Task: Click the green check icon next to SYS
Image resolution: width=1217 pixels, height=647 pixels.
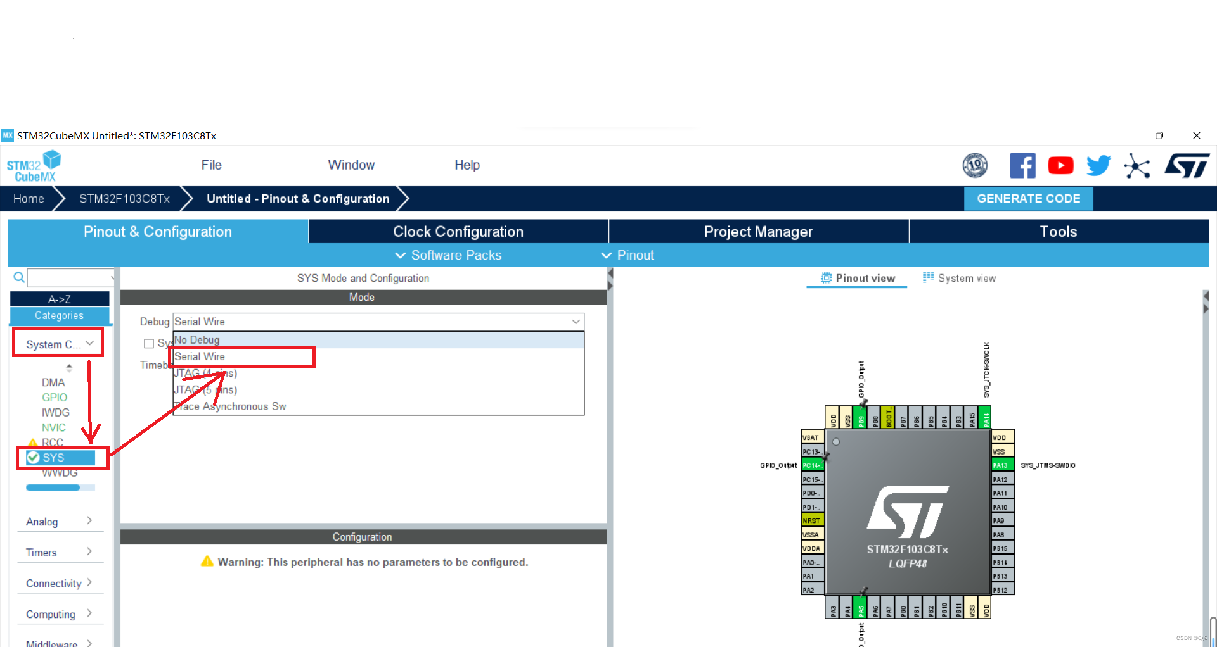Action: click(x=33, y=458)
